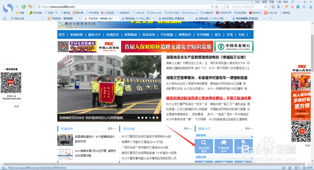Switch to the 高级编辑器_百度经验 tab

point(248,18)
